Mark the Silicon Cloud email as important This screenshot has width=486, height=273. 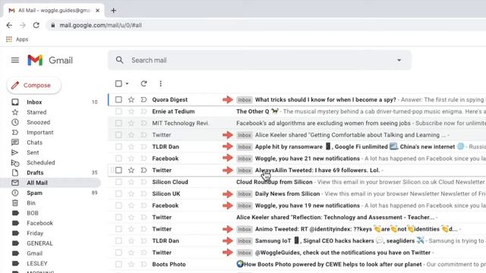[144, 182]
